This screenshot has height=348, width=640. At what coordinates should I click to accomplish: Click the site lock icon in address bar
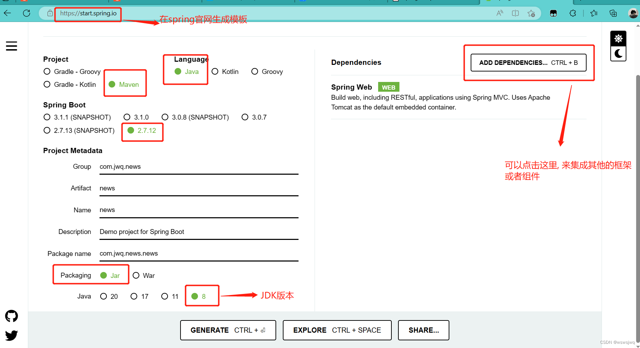50,13
